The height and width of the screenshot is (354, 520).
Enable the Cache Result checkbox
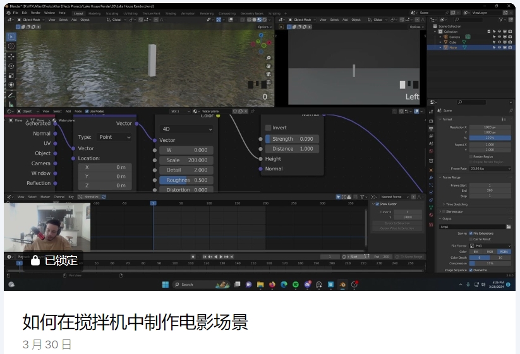pyautogui.click(x=471, y=239)
